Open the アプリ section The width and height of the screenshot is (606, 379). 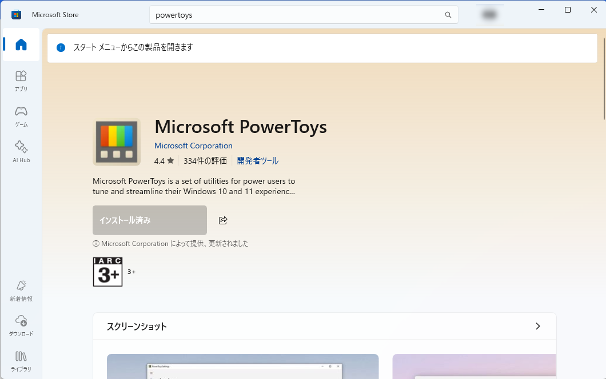[x=21, y=80]
